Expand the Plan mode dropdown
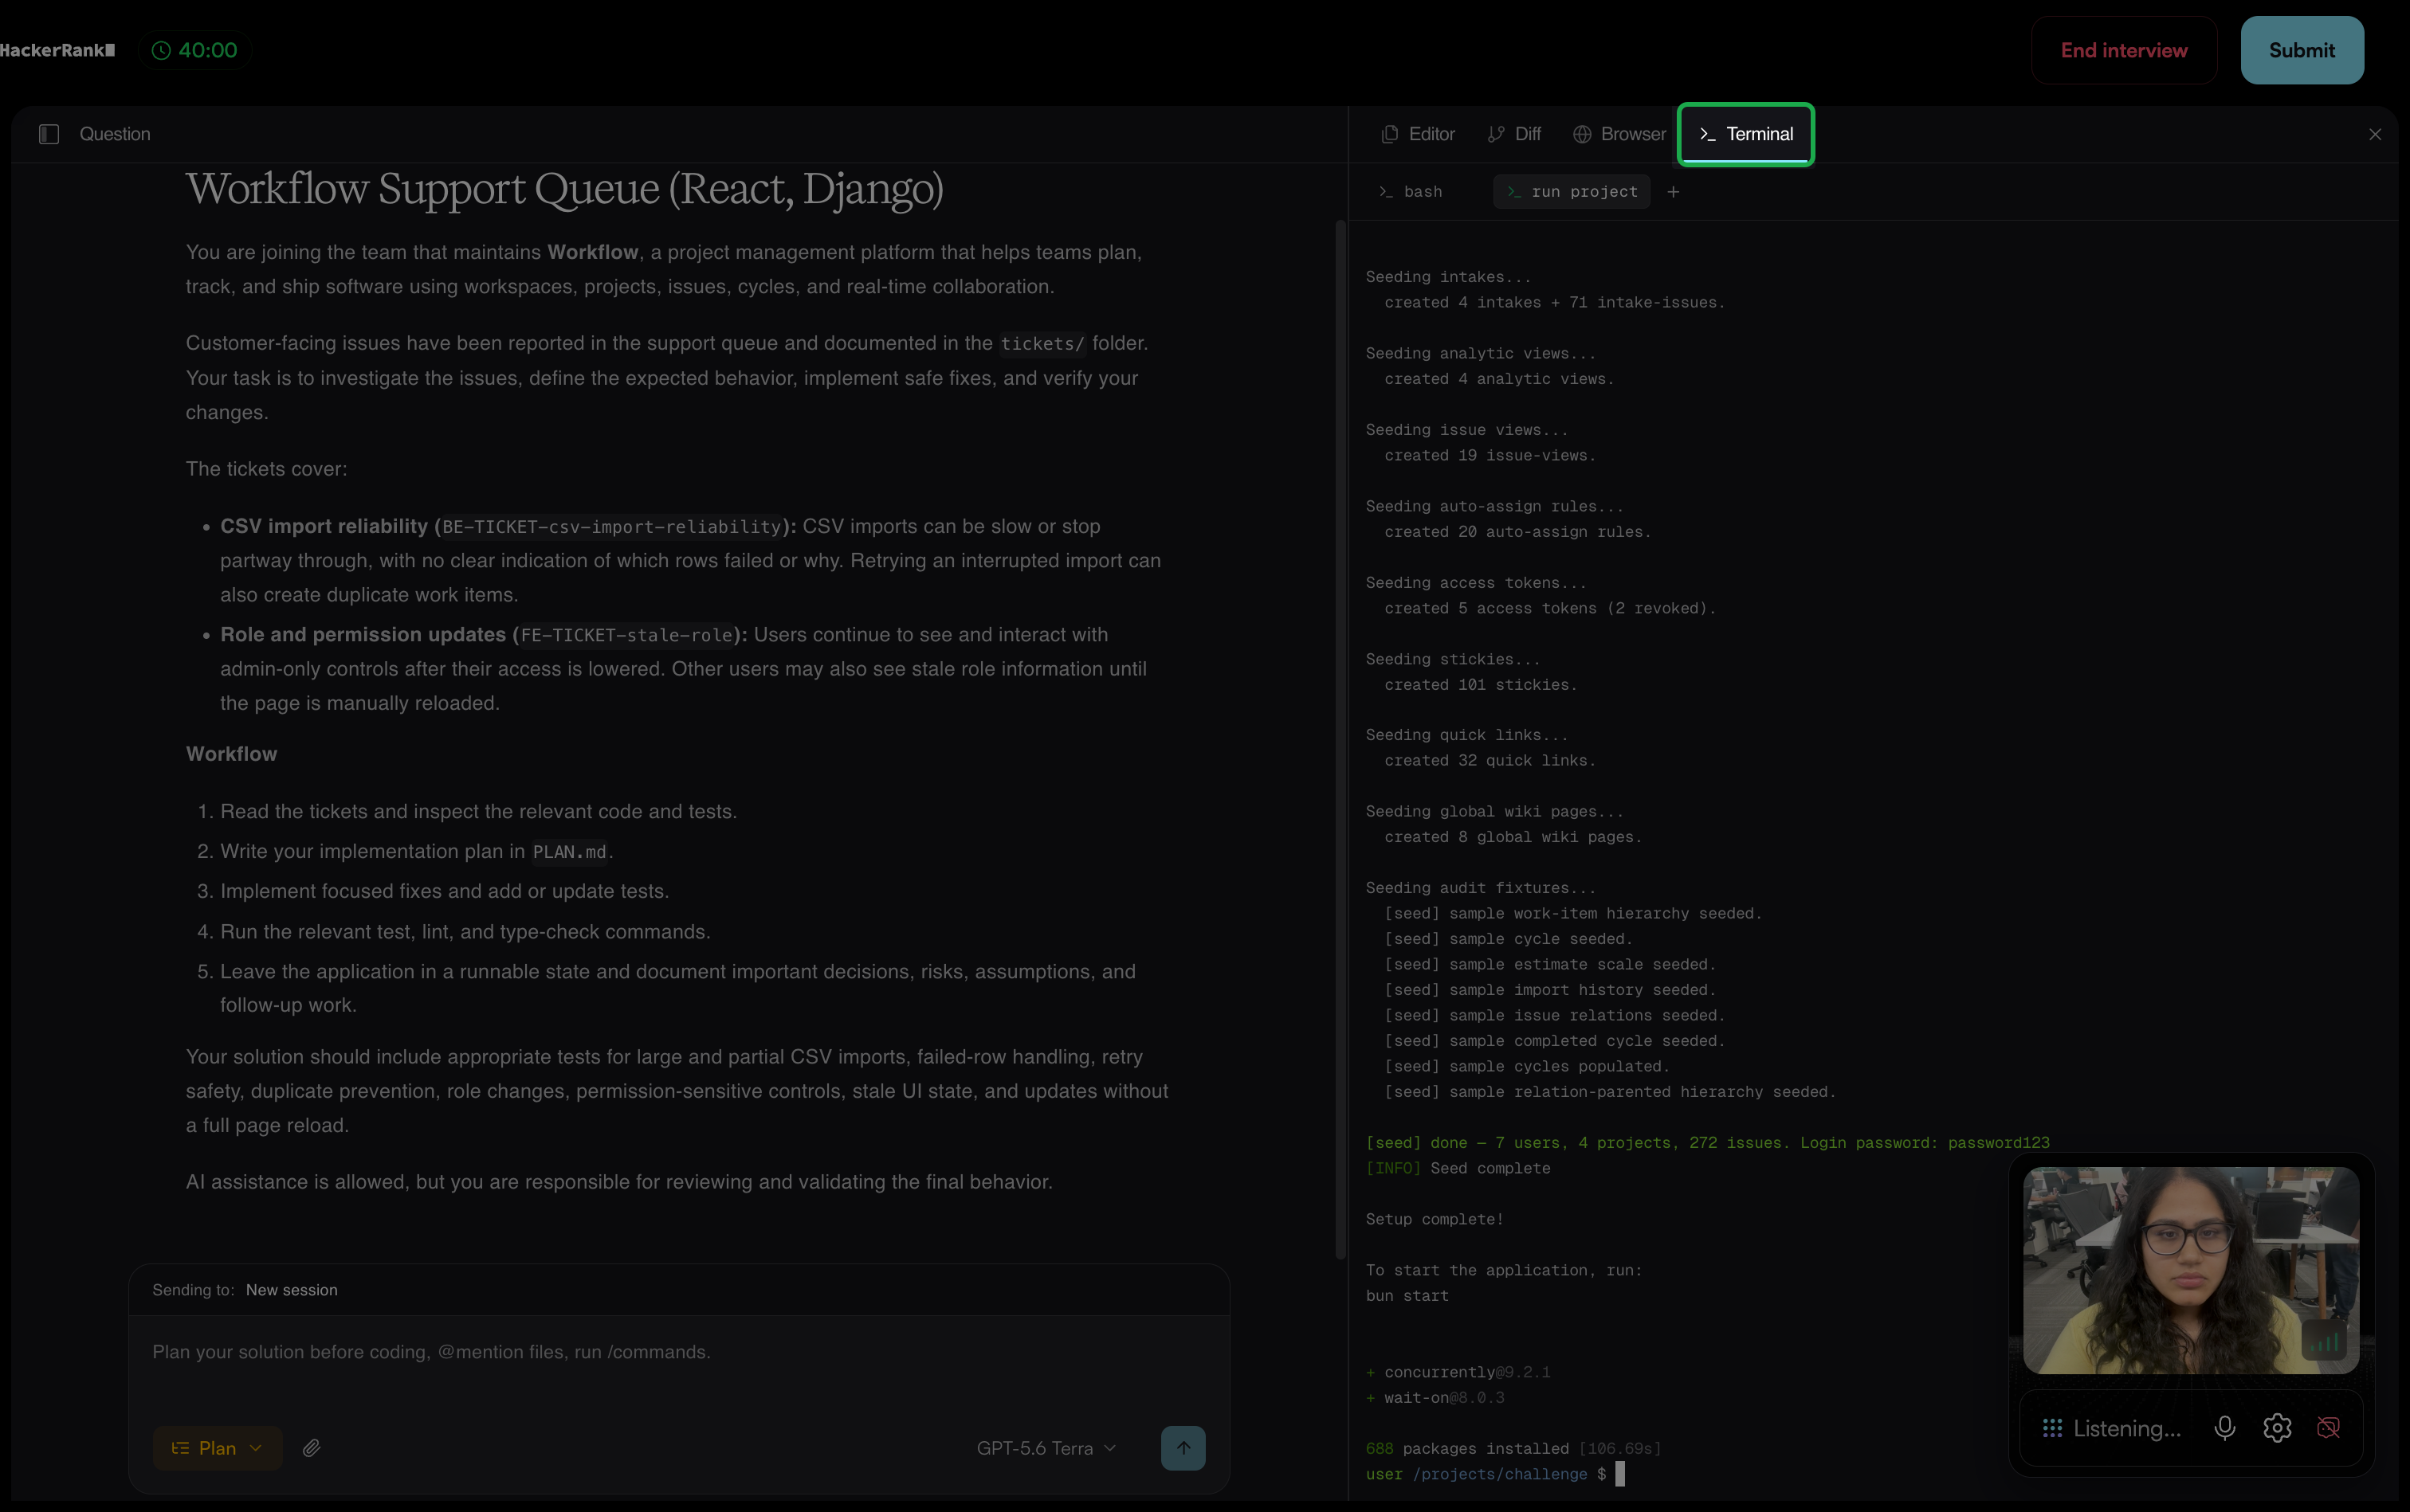Viewport: 2410px width, 1512px height. point(217,1448)
